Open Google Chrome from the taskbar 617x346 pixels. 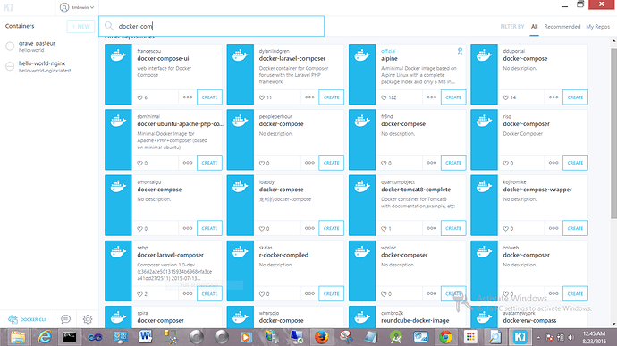pyautogui.click(x=446, y=337)
